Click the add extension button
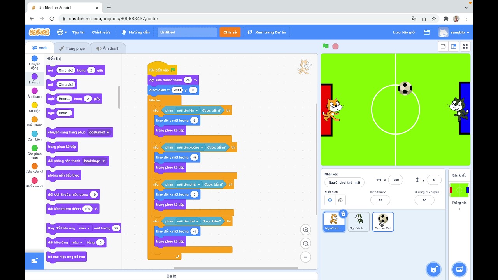The width and height of the screenshot is (498, 280). [x=35, y=261]
